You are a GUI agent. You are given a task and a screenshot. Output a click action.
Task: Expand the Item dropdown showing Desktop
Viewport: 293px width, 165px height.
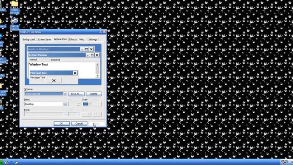(65, 104)
